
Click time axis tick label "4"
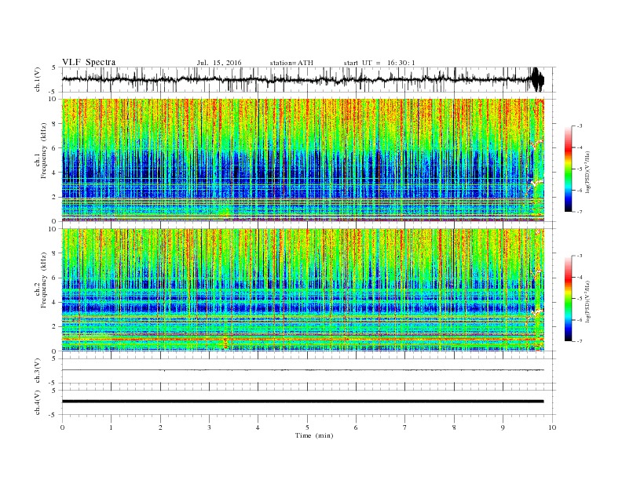point(258,427)
